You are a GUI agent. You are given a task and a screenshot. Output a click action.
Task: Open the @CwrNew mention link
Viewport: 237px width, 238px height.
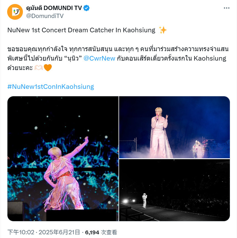tap(99, 59)
